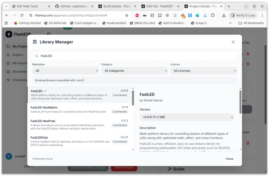Select the FastLED NeoMatrix library
Image resolution: width=269 pixels, height=176 pixels.
click(79, 109)
